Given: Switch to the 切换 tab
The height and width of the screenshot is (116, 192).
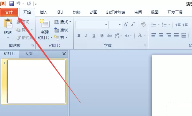Looking at the screenshot, I should click(x=77, y=12).
